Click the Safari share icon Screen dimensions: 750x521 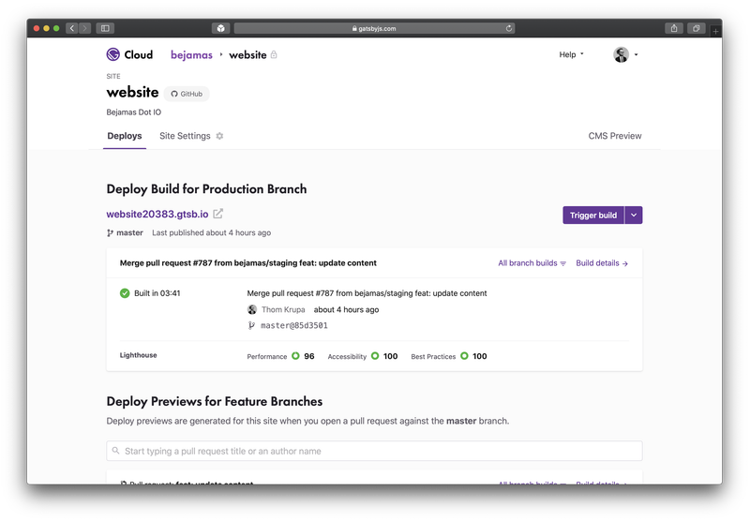[673, 28]
